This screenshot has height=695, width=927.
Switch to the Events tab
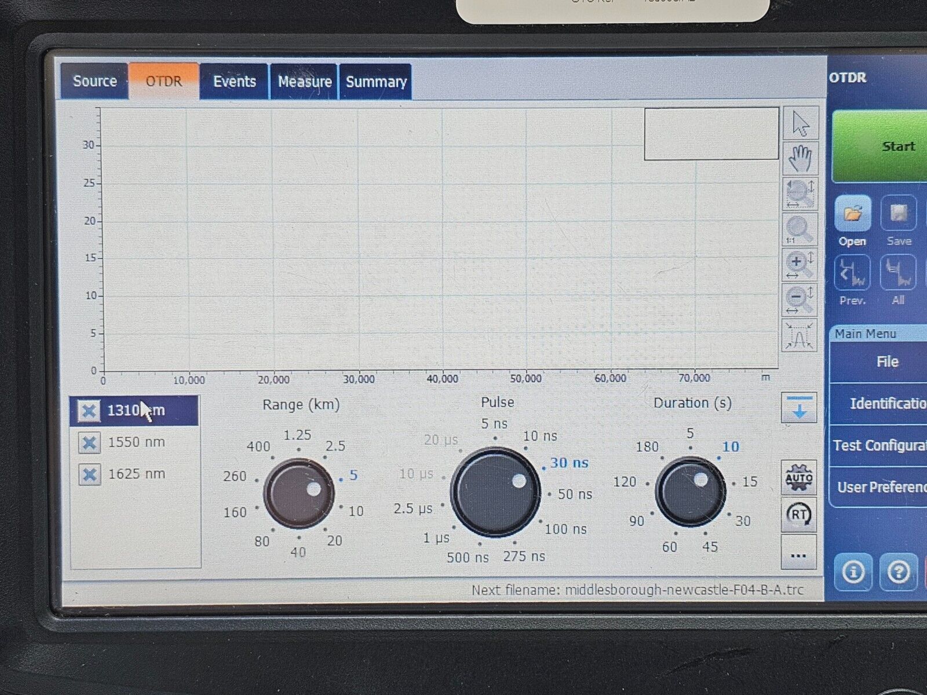pyautogui.click(x=234, y=82)
